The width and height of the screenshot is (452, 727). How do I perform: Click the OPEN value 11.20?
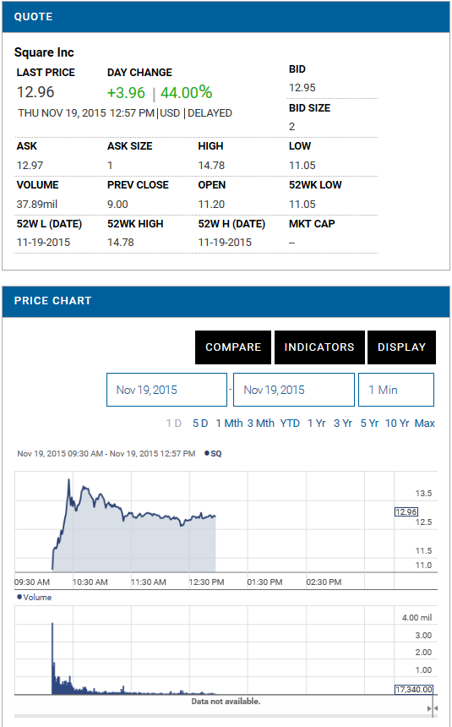211,205
